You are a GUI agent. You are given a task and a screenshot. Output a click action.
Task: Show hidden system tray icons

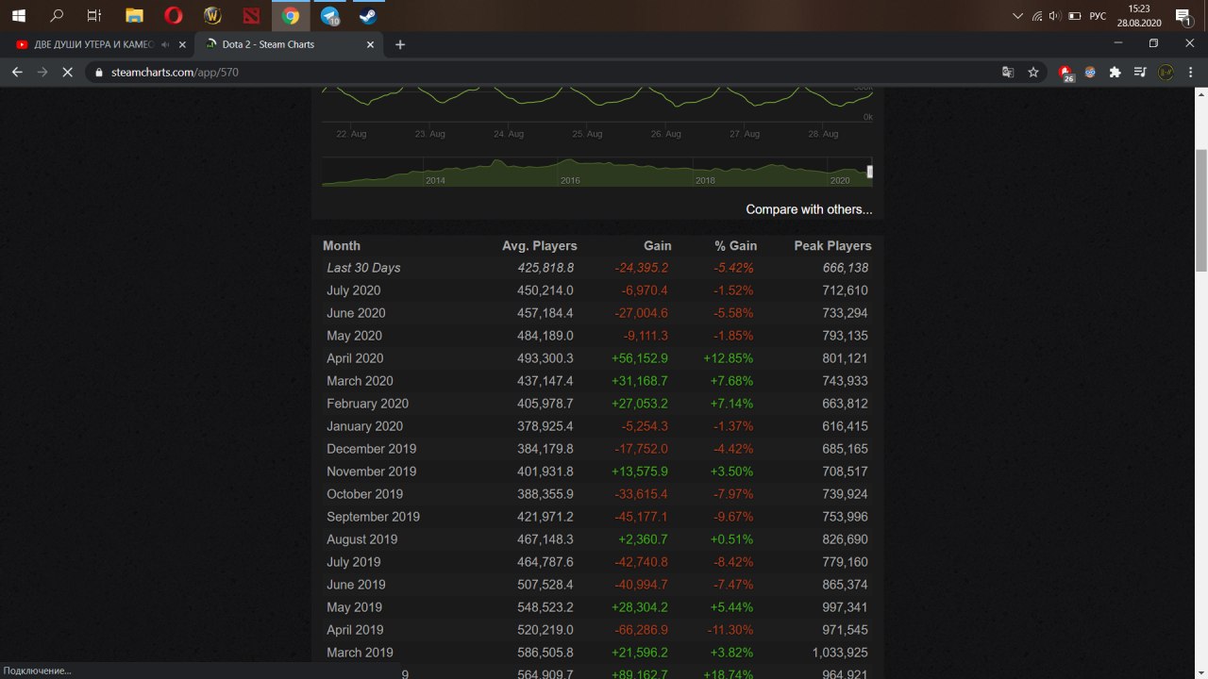[x=1017, y=16]
